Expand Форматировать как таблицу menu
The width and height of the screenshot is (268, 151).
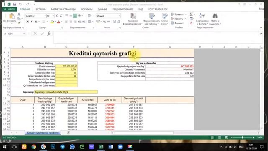point(151,19)
